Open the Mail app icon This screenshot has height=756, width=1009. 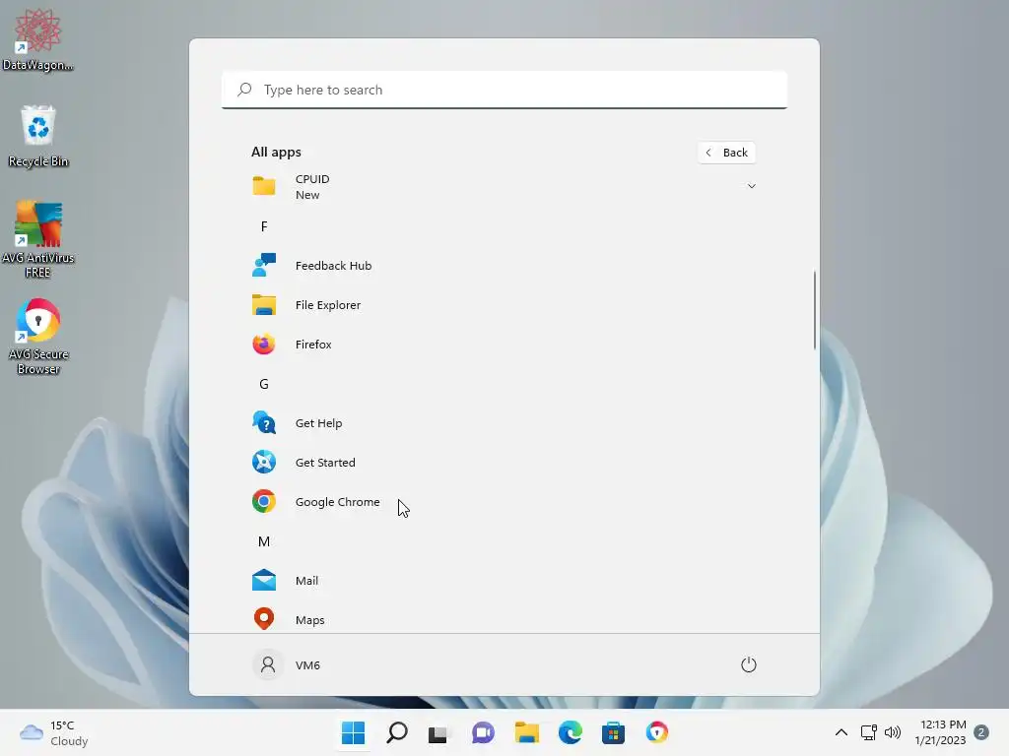pos(264,581)
